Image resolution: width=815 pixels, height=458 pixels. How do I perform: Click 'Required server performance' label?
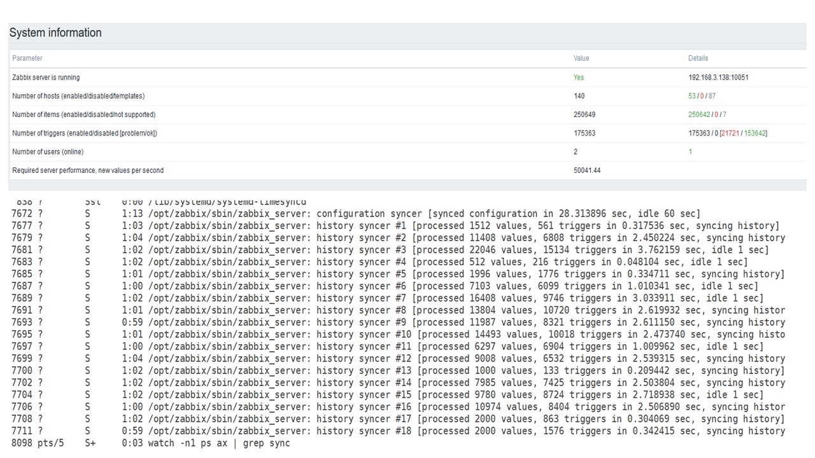[x=88, y=170]
